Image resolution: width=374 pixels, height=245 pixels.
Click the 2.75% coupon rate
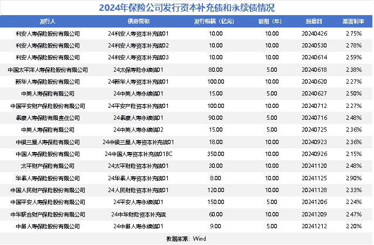[354, 33]
